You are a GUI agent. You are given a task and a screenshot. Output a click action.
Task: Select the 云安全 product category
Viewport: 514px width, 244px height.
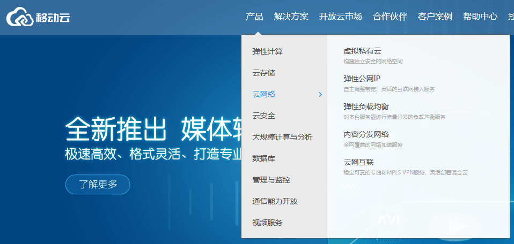pos(263,116)
